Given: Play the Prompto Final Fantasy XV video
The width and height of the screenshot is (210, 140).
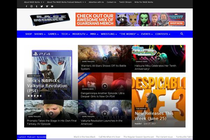Looking at the screenshot, I should [51, 114].
